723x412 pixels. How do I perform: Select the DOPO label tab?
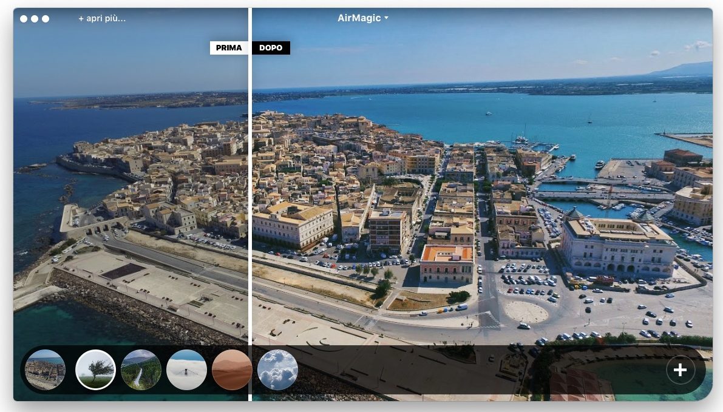(271, 48)
